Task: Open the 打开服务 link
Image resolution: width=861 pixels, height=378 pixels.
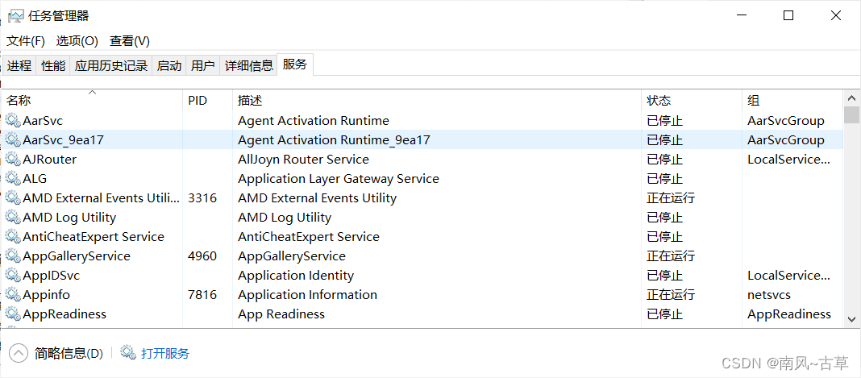Action: [x=165, y=353]
